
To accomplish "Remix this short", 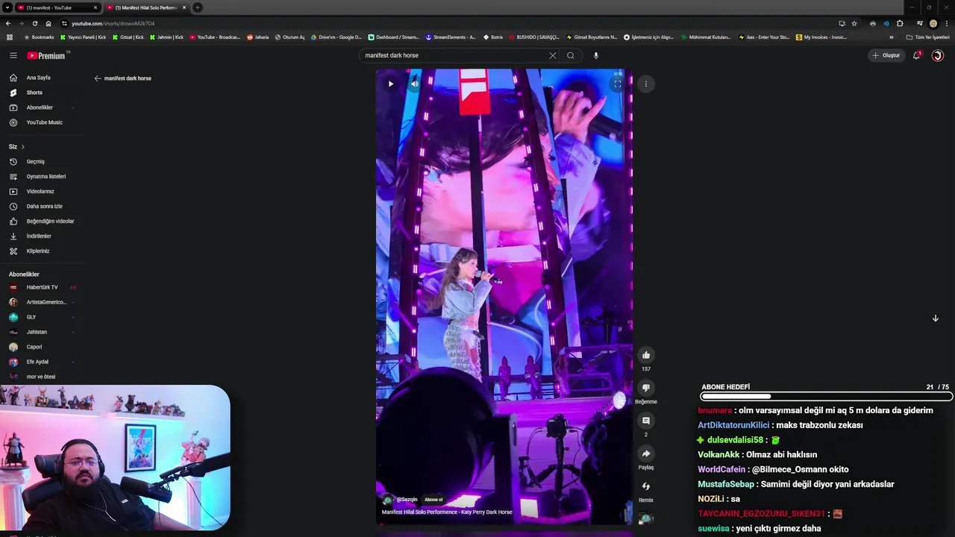I will (646, 486).
